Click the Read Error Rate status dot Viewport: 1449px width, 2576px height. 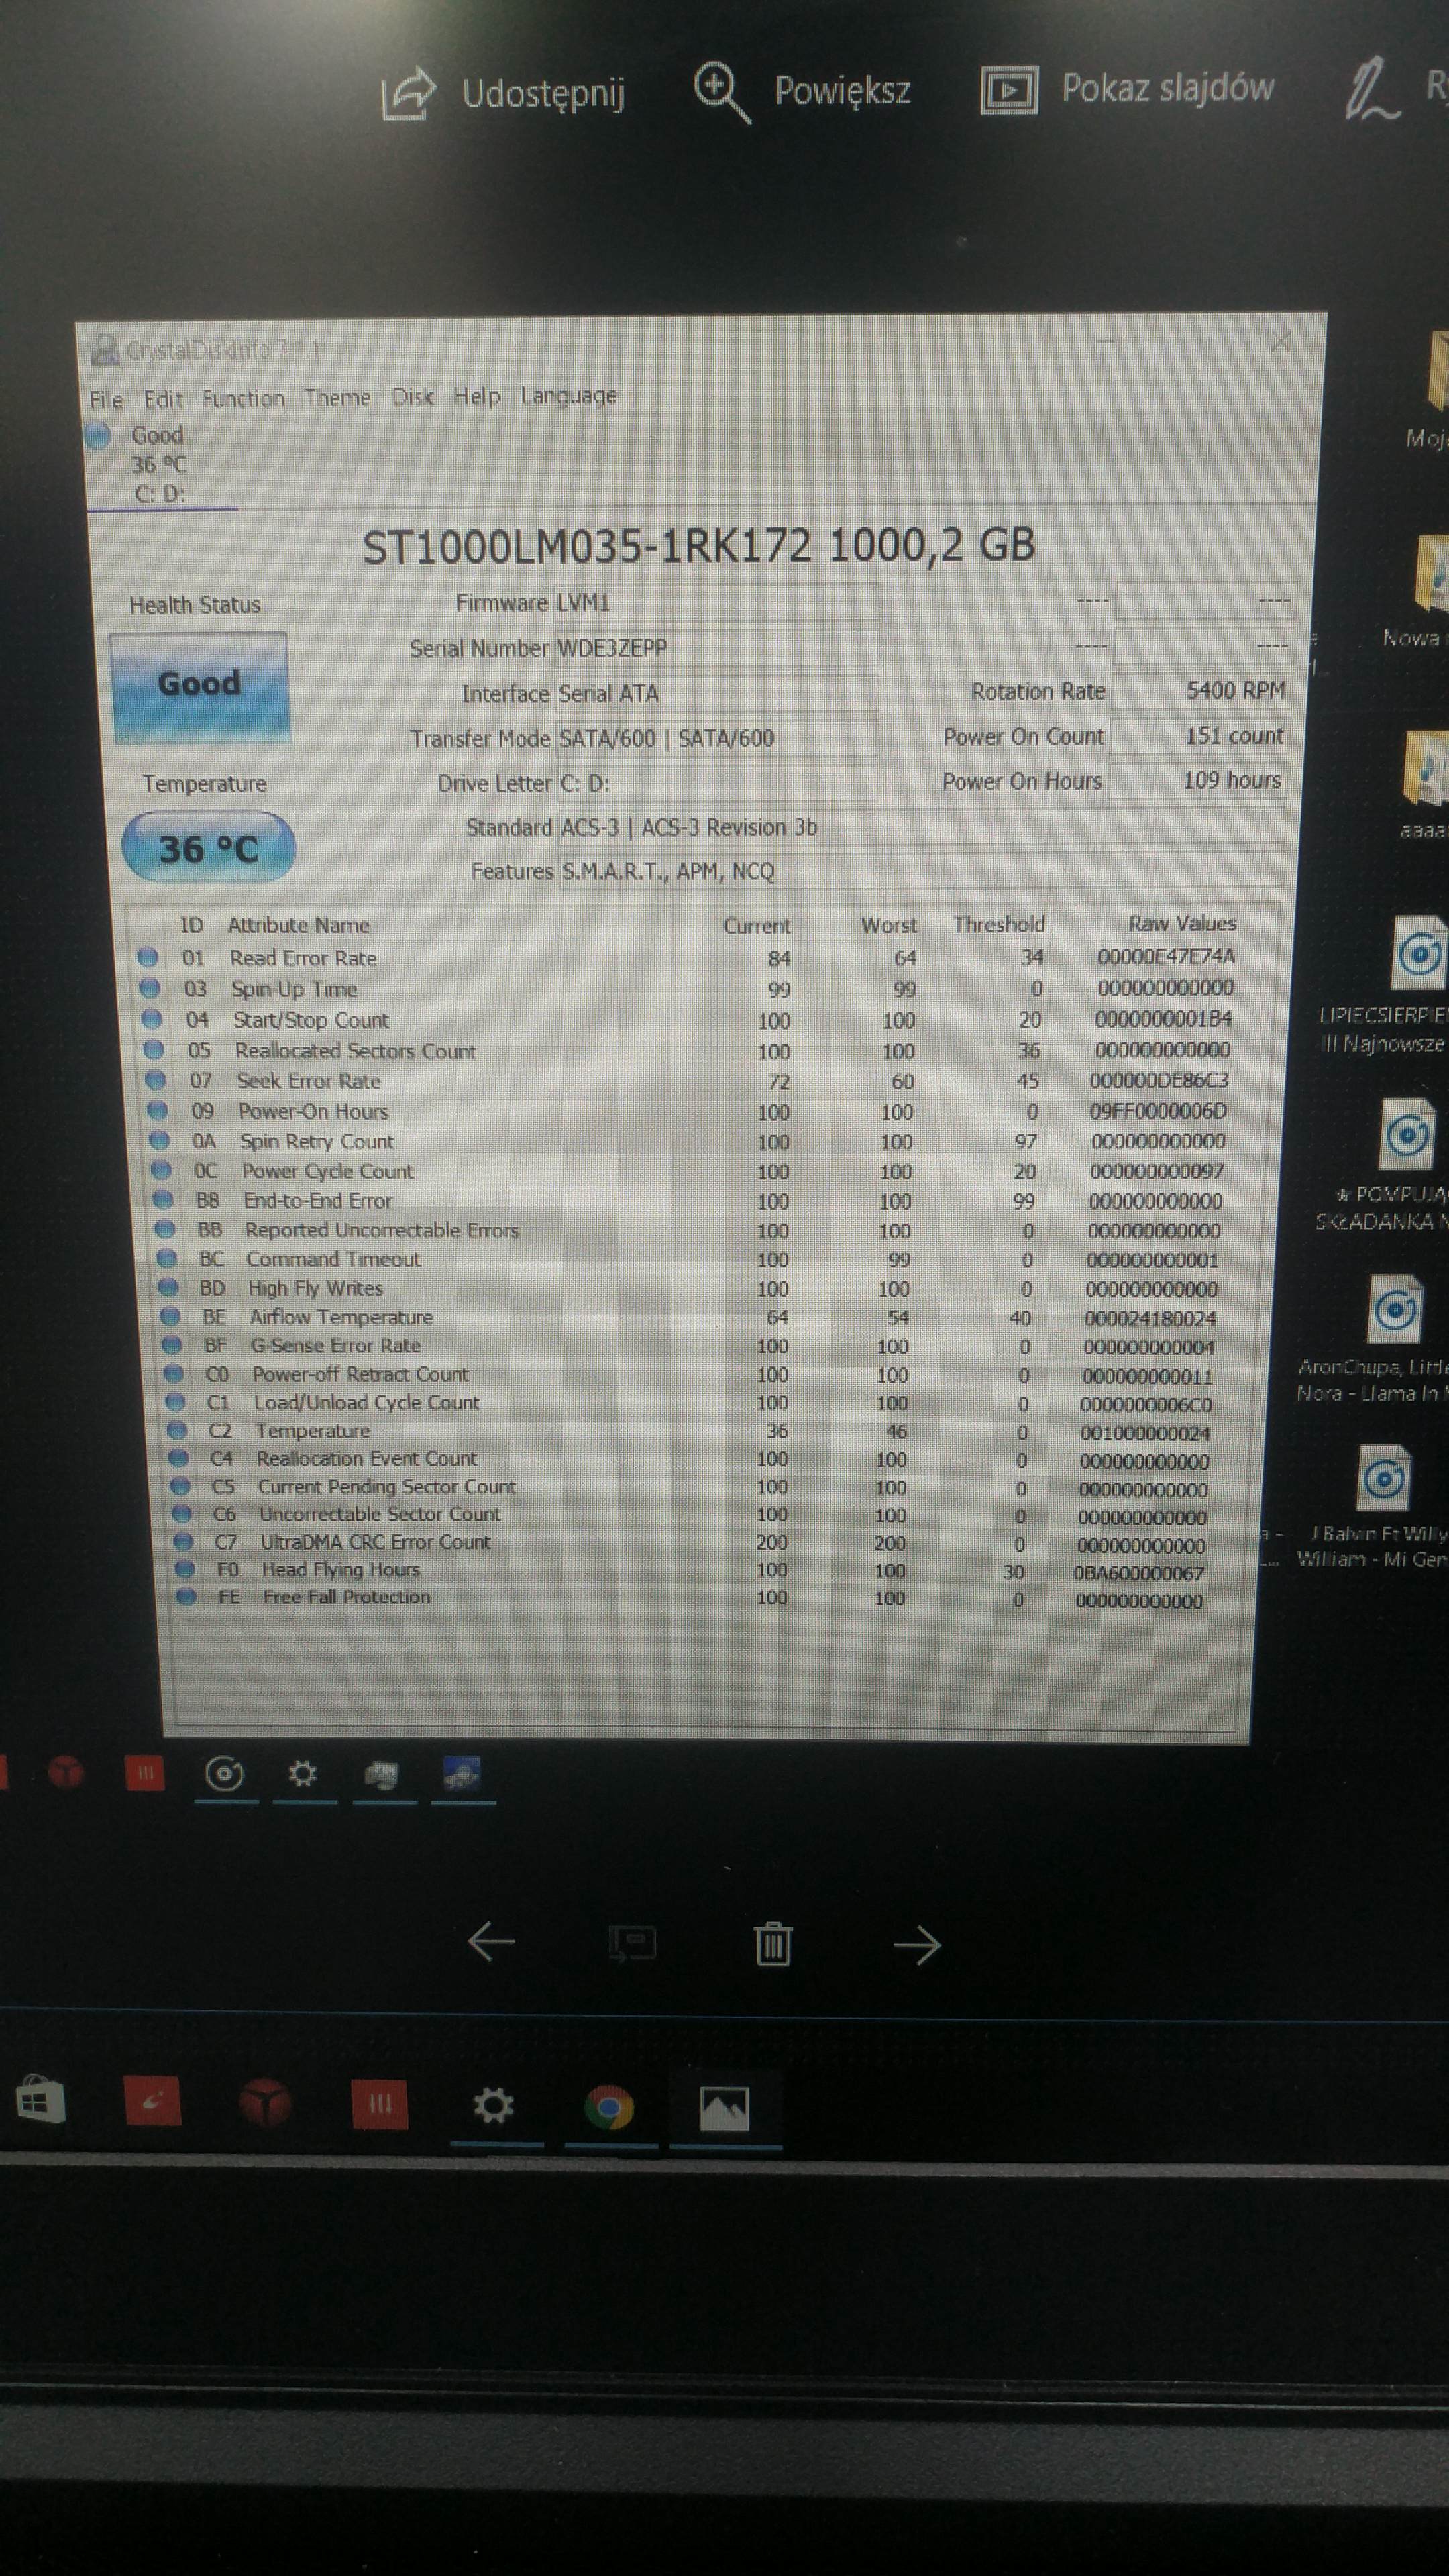coord(147,957)
